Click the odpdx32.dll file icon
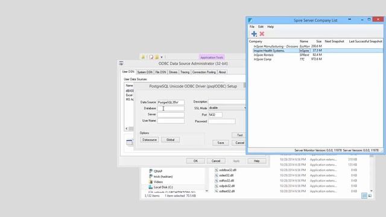The height and width of the screenshot is (217, 386). [216, 186]
